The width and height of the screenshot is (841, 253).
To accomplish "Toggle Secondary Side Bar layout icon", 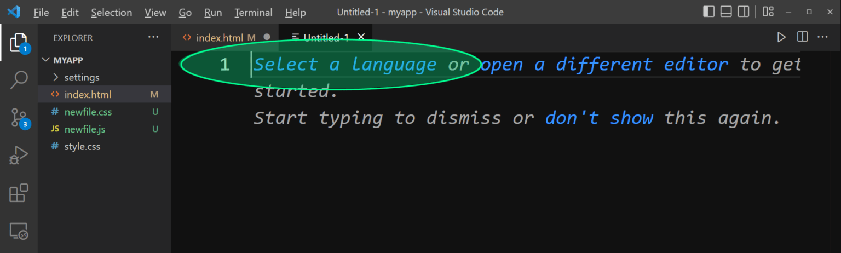I will (743, 12).
